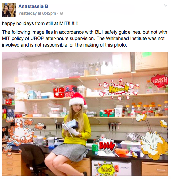Click the BL1 safety guidelines disclaimer paragraph

85,38
